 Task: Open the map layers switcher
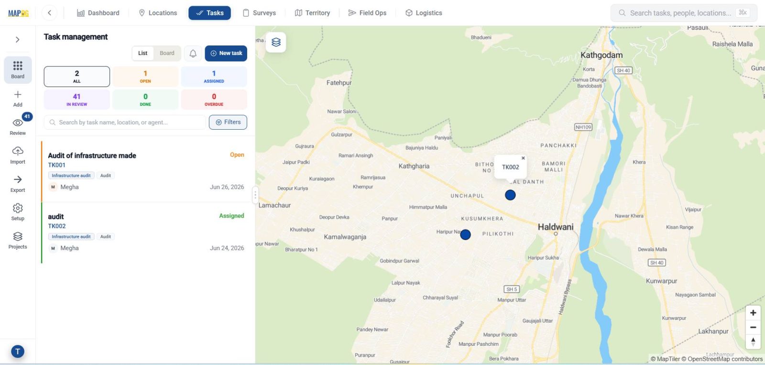[276, 42]
